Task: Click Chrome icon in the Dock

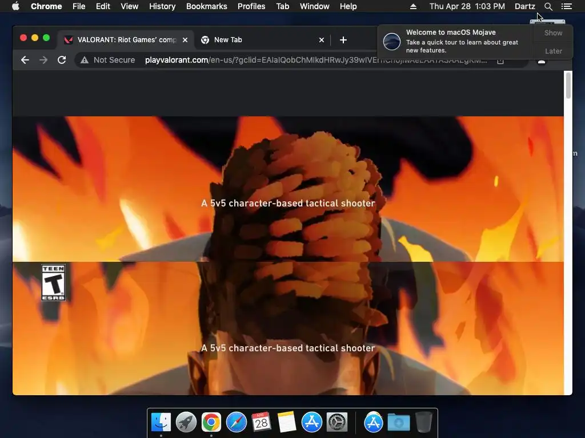Action: point(211,422)
